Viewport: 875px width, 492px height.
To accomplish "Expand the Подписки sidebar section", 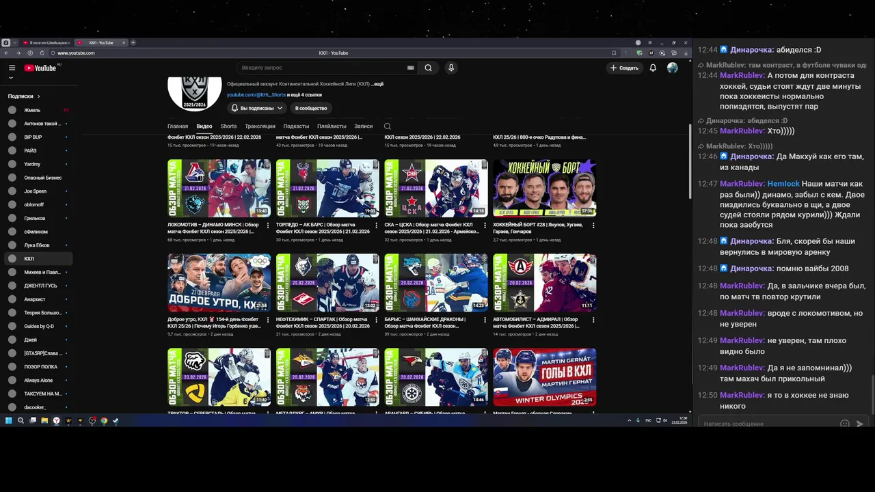I will pyautogui.click(x=24, y=96).
